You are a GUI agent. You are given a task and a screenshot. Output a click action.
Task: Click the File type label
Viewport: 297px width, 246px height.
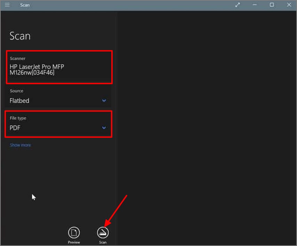pos(18,118)
